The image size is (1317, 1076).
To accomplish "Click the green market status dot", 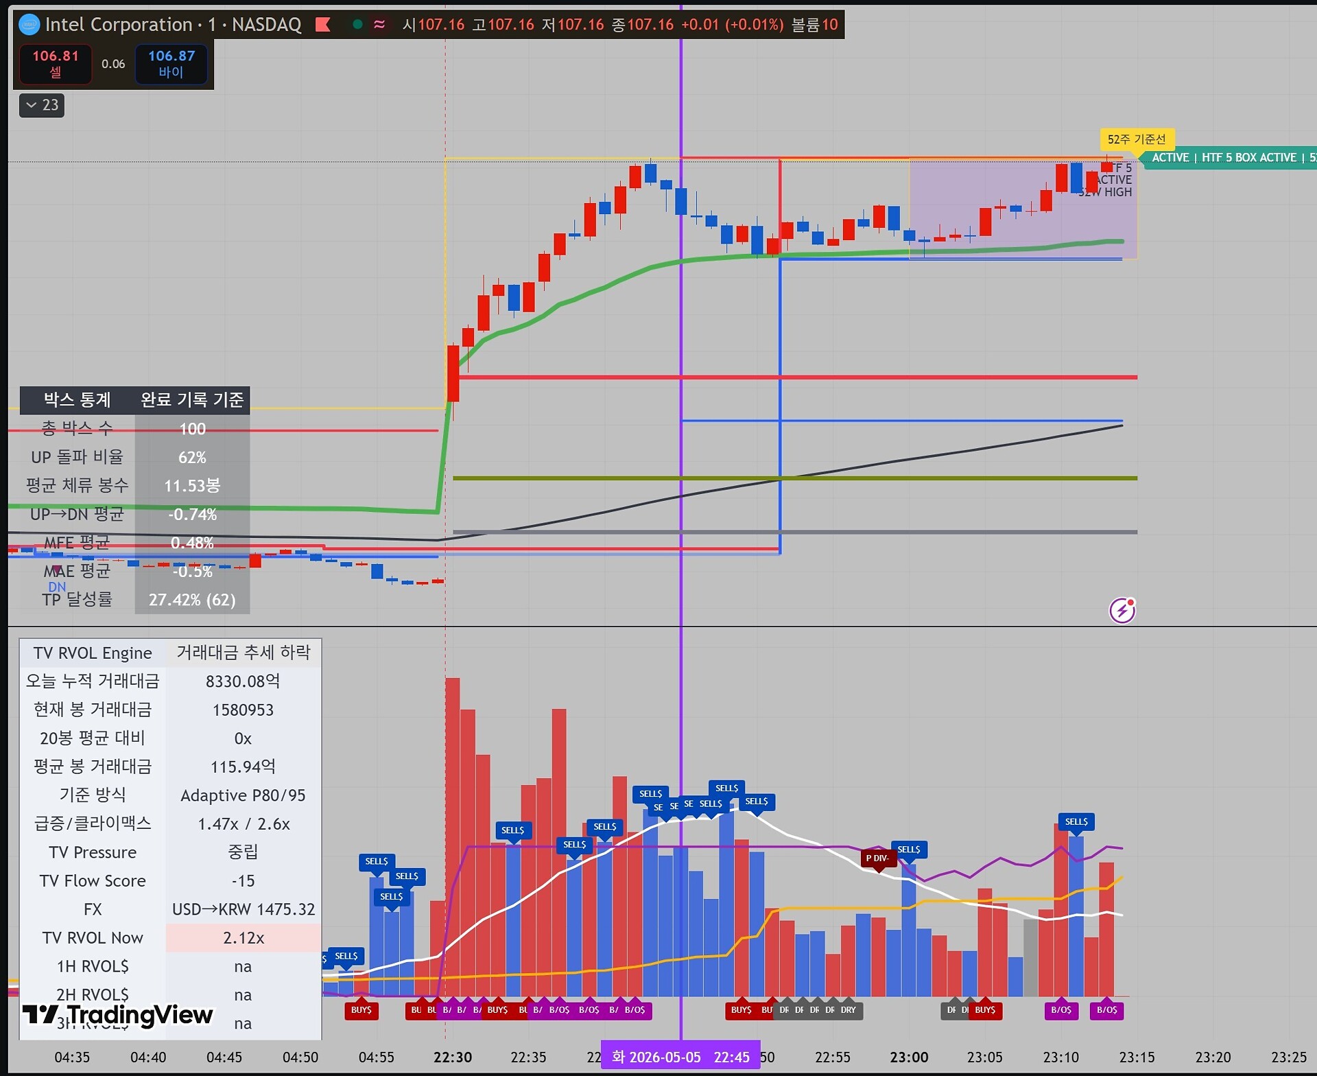I will pos(357,25).
